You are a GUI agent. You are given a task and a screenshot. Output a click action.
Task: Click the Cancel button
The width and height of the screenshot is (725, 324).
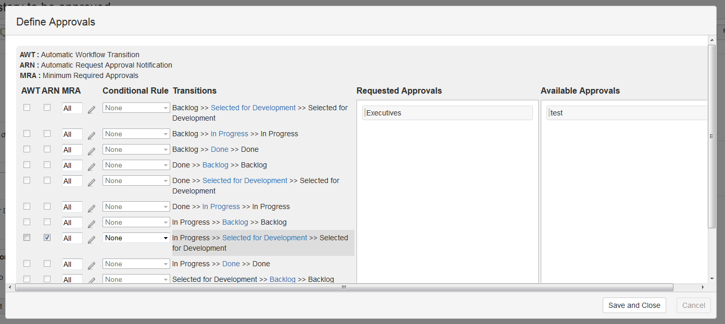(x=693, y=305)
